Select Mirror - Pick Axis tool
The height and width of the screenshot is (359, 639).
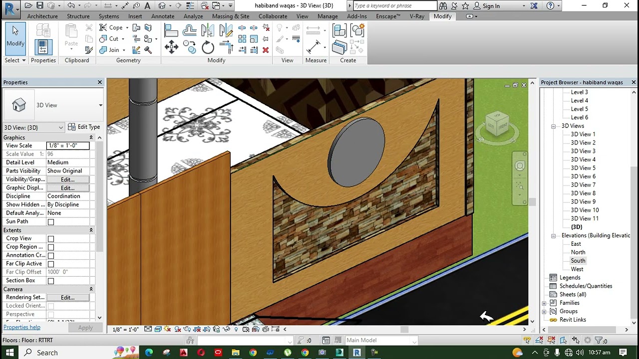click(x=208, y=31)
